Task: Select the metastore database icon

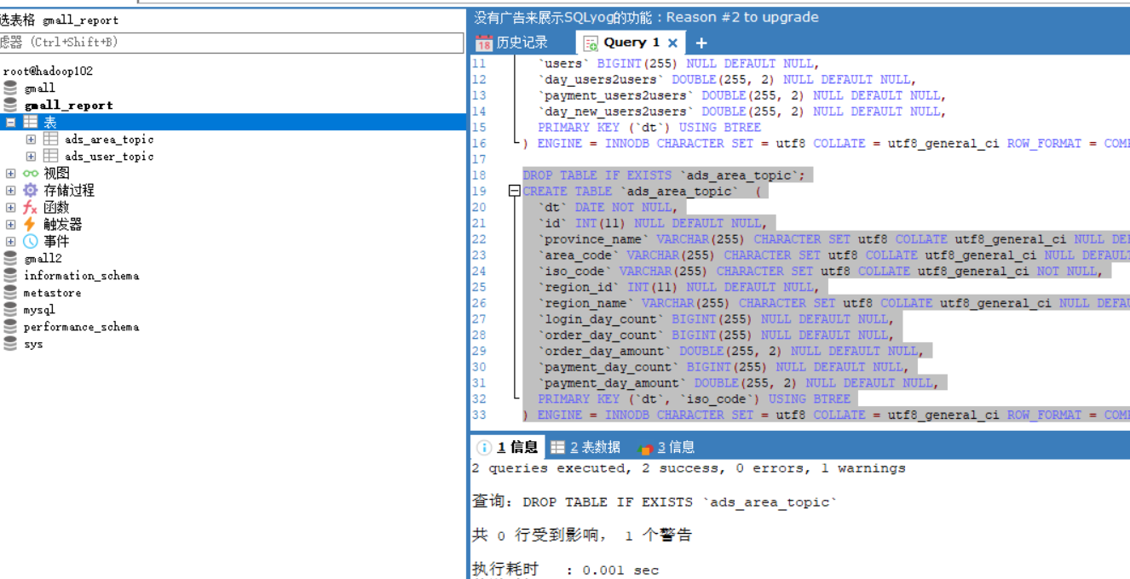Action: [10, 292]
